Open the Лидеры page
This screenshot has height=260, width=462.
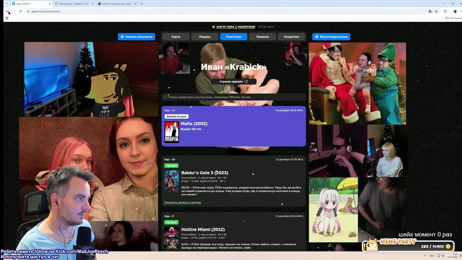click(205, 36)
